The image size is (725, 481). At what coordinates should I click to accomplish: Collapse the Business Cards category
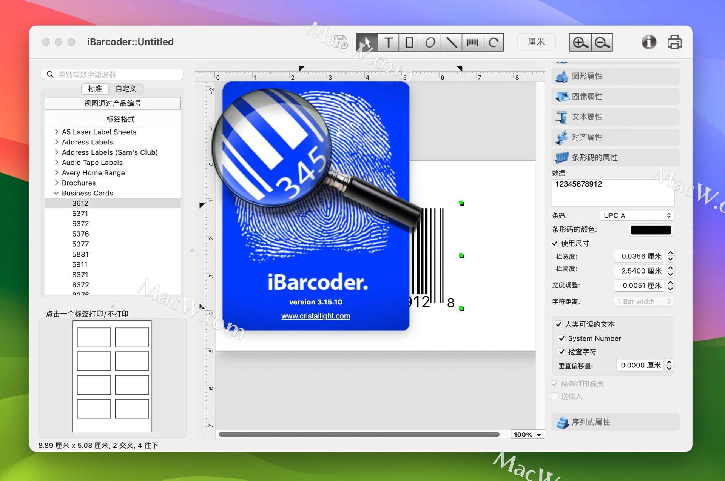click(x=56, y=193)
